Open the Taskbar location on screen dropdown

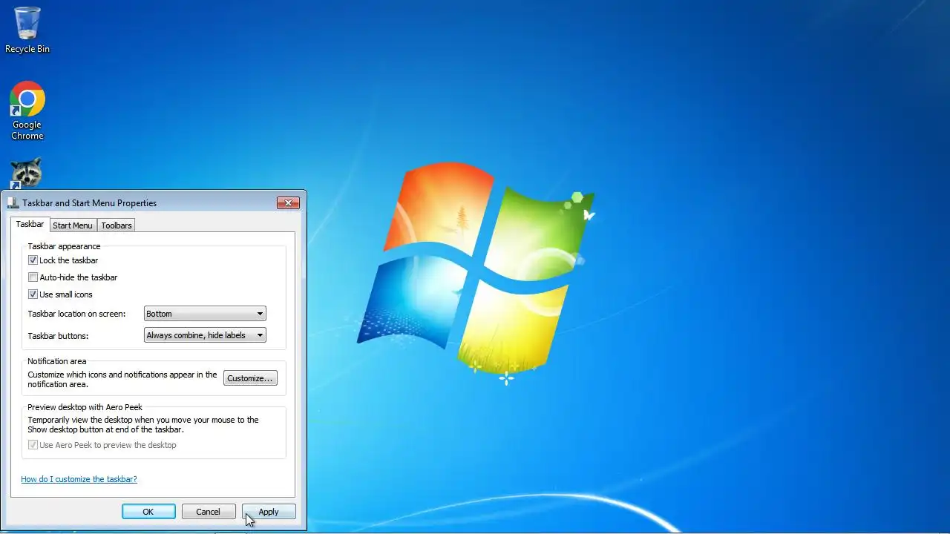coord(205,314)
